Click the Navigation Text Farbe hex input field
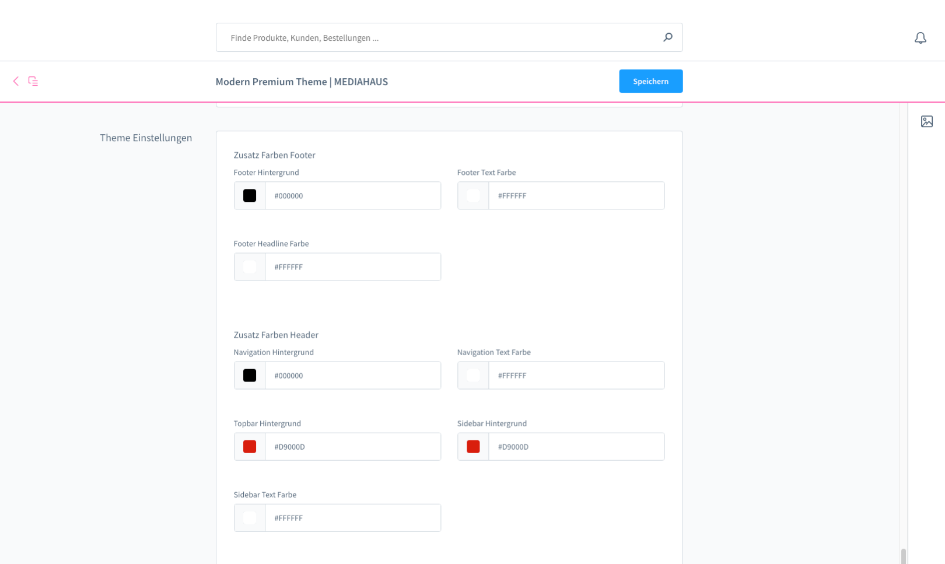The height and width of the screenshot is (564, 945). (x=576, y=375)
